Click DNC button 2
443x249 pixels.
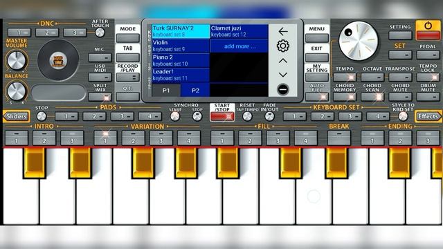pyautogui.click(x=47, y=33)
